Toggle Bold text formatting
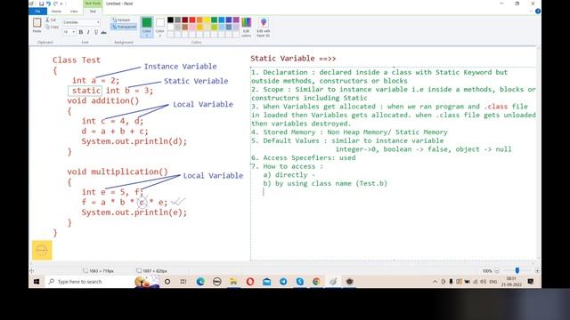The width and height of the screenshot is (570, 320). [x=81, y=32]
